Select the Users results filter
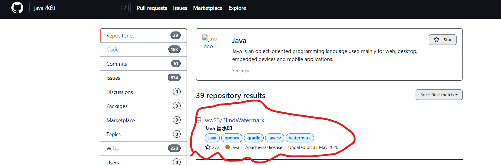Viewport: 501px width, 165px height. (x=144, y=161)
